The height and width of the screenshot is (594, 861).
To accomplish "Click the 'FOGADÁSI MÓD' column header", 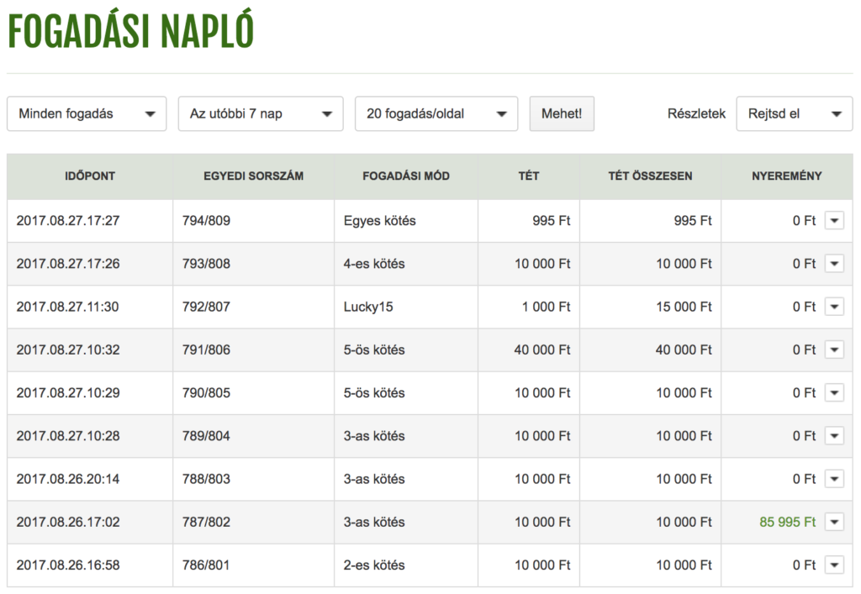I will tap(405, 176).
